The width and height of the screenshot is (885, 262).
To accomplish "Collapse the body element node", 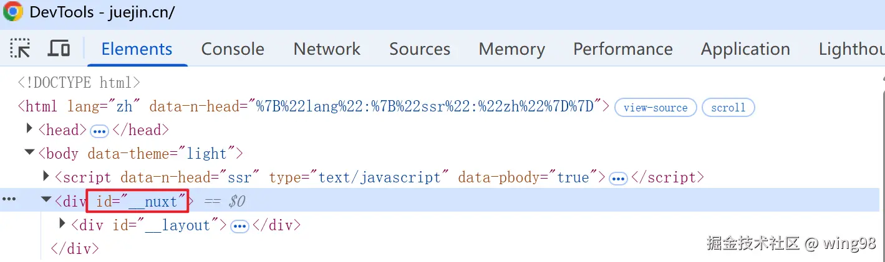I will click(29, 152).
